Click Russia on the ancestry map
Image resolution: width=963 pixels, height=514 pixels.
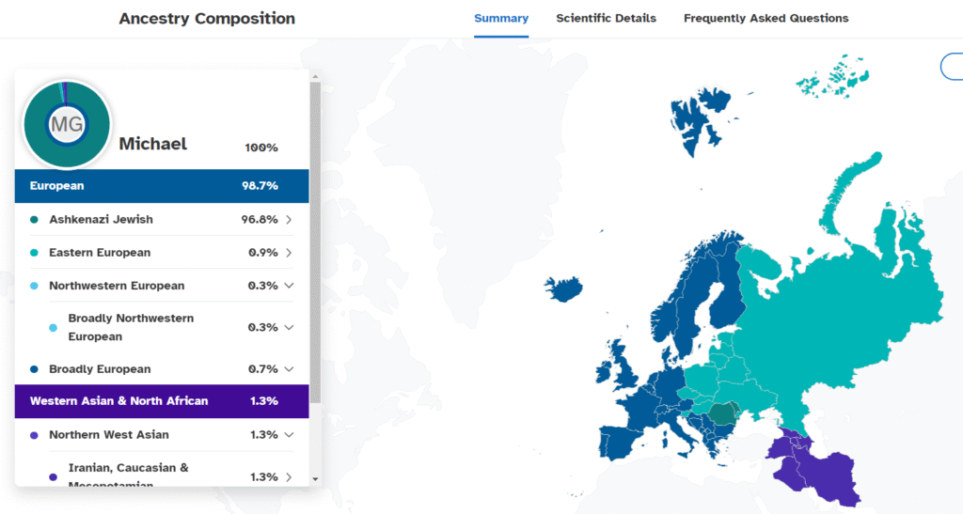(x=846, y=301)
